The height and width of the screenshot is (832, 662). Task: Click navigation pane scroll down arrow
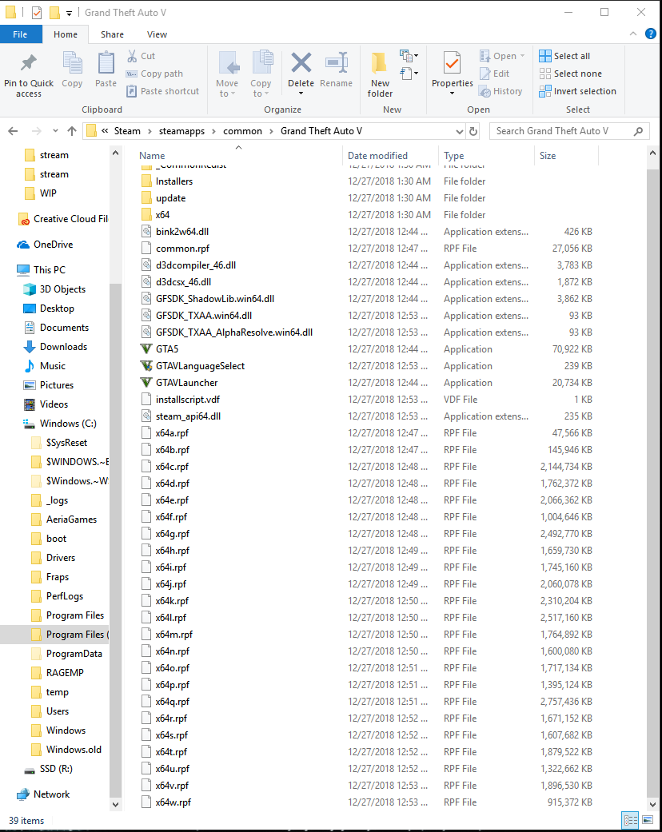(115, 804)
